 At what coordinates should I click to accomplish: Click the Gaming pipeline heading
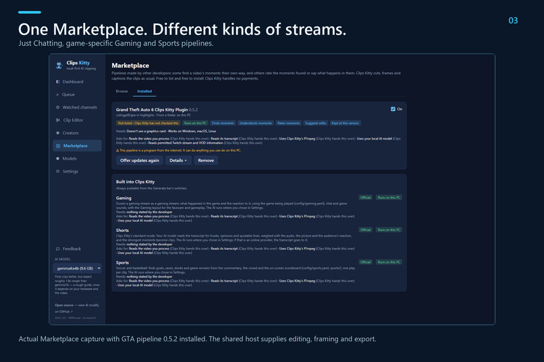[x=124, y=198]
